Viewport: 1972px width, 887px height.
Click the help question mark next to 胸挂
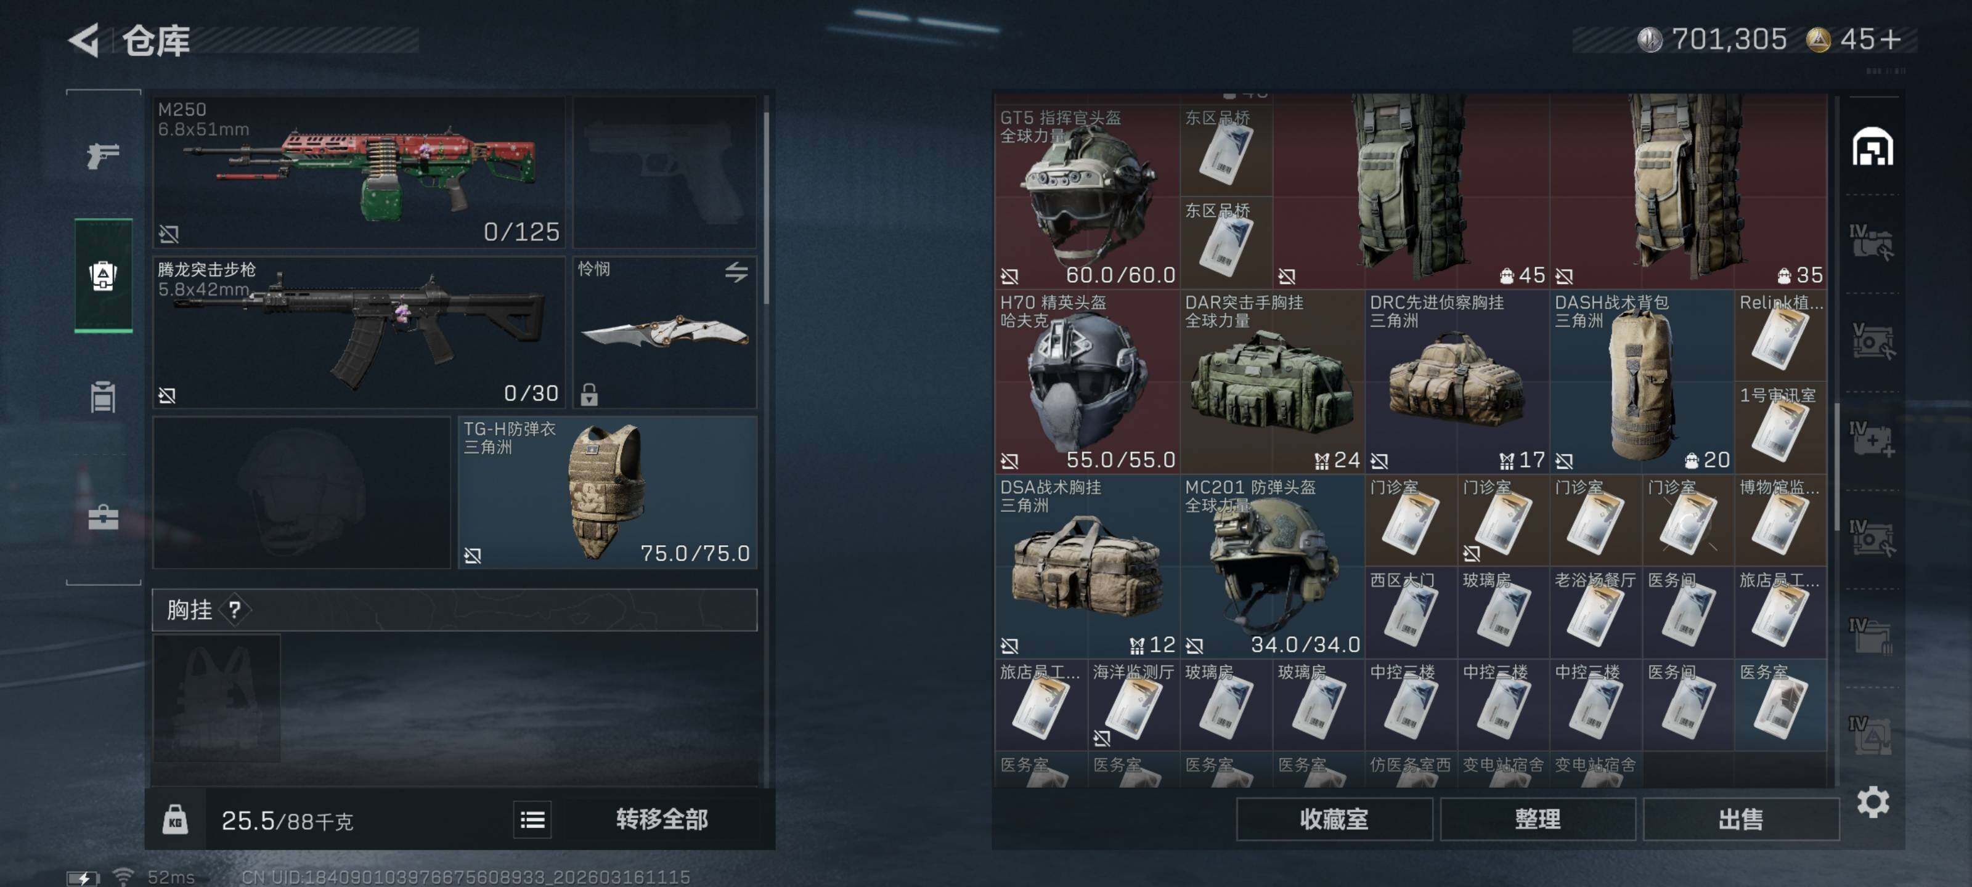[235, 610]
